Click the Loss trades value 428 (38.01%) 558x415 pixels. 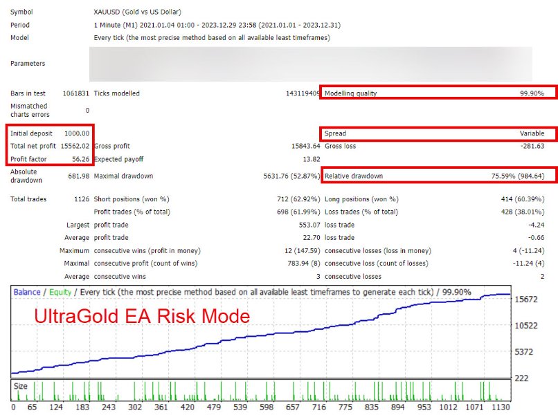click(523, 212)
